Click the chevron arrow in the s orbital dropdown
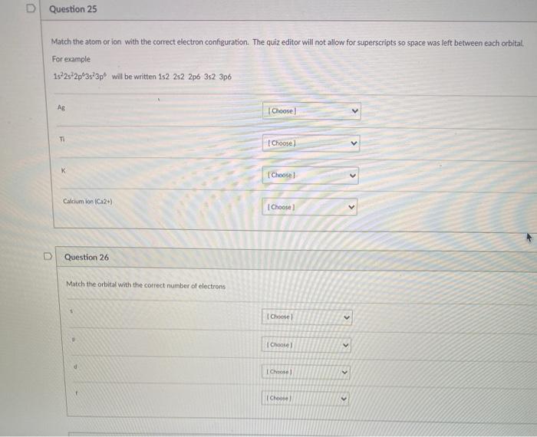The width and height of the screenshot is (537, 437). point(347,317)
